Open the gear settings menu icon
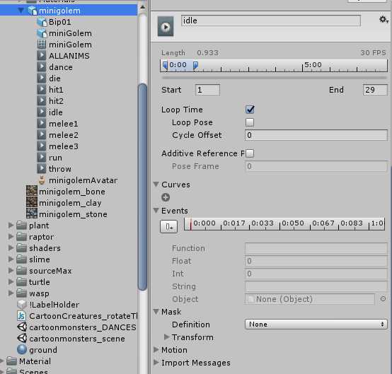The image size is (392, 374). 384,20
